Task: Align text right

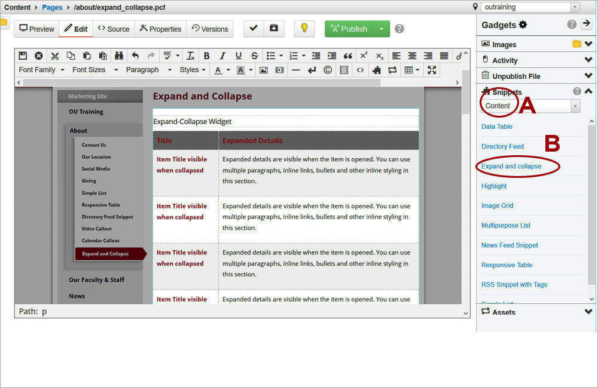Action: pyautogui.click(x=428, y=56)
